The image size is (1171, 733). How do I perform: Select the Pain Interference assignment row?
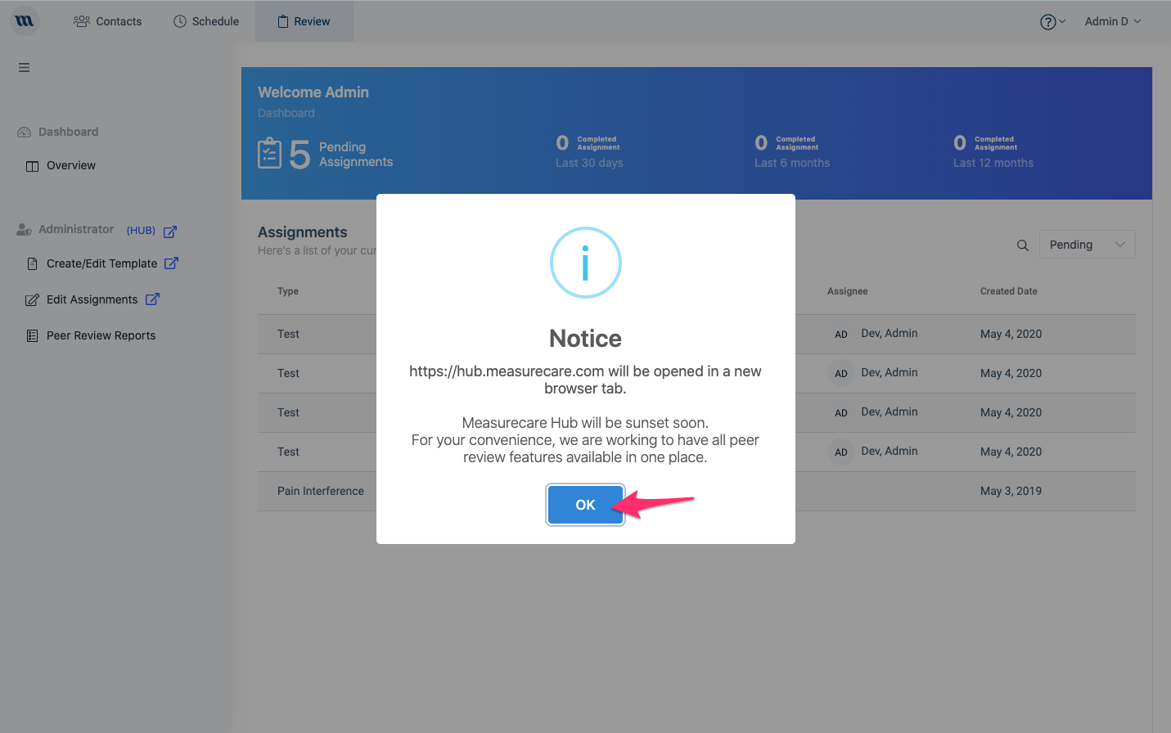(x=696, y=491)
